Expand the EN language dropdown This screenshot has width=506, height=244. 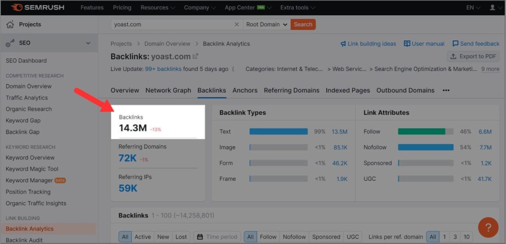[473, 7]
